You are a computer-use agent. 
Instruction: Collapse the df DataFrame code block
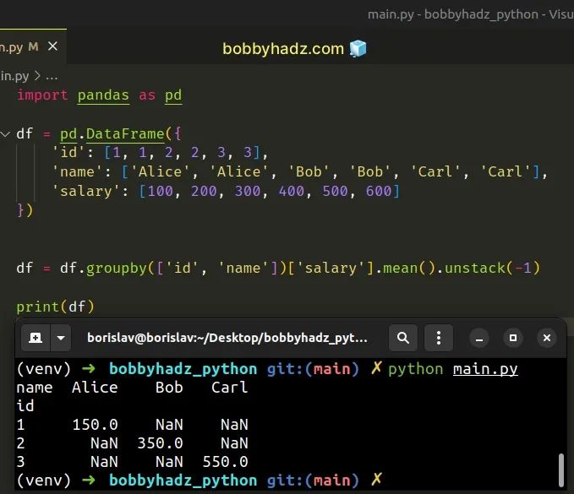(5, 133)
